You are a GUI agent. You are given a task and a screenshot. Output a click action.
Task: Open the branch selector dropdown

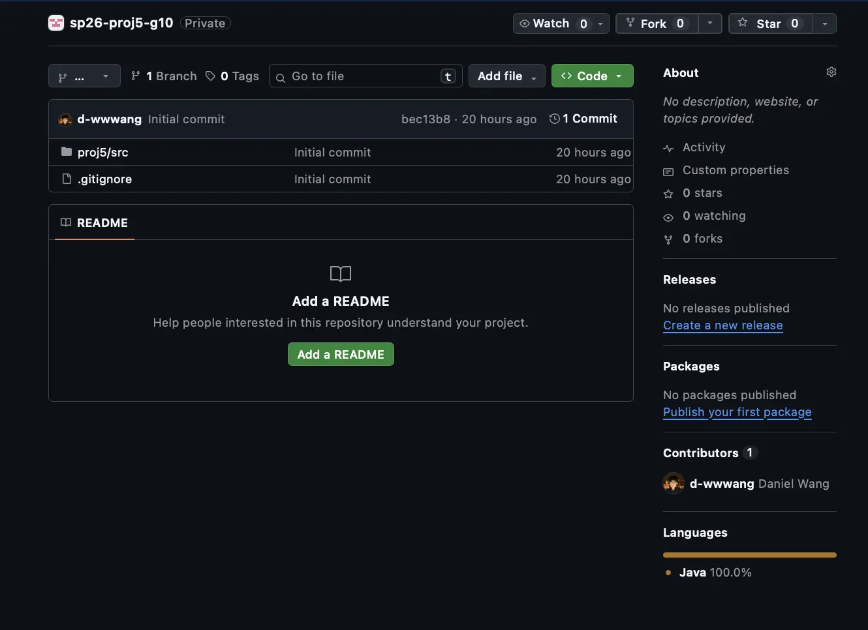84,76
